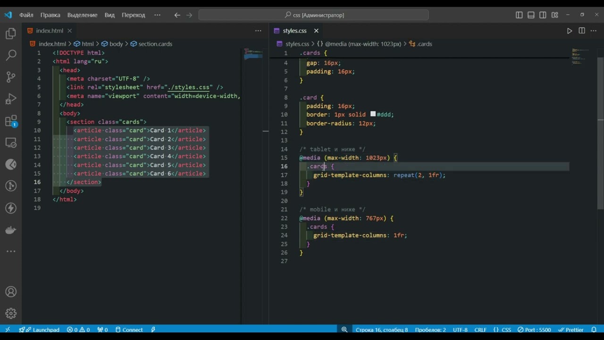Open ./styles.css link in index.html
604x340 pixels.
[188, 87]
